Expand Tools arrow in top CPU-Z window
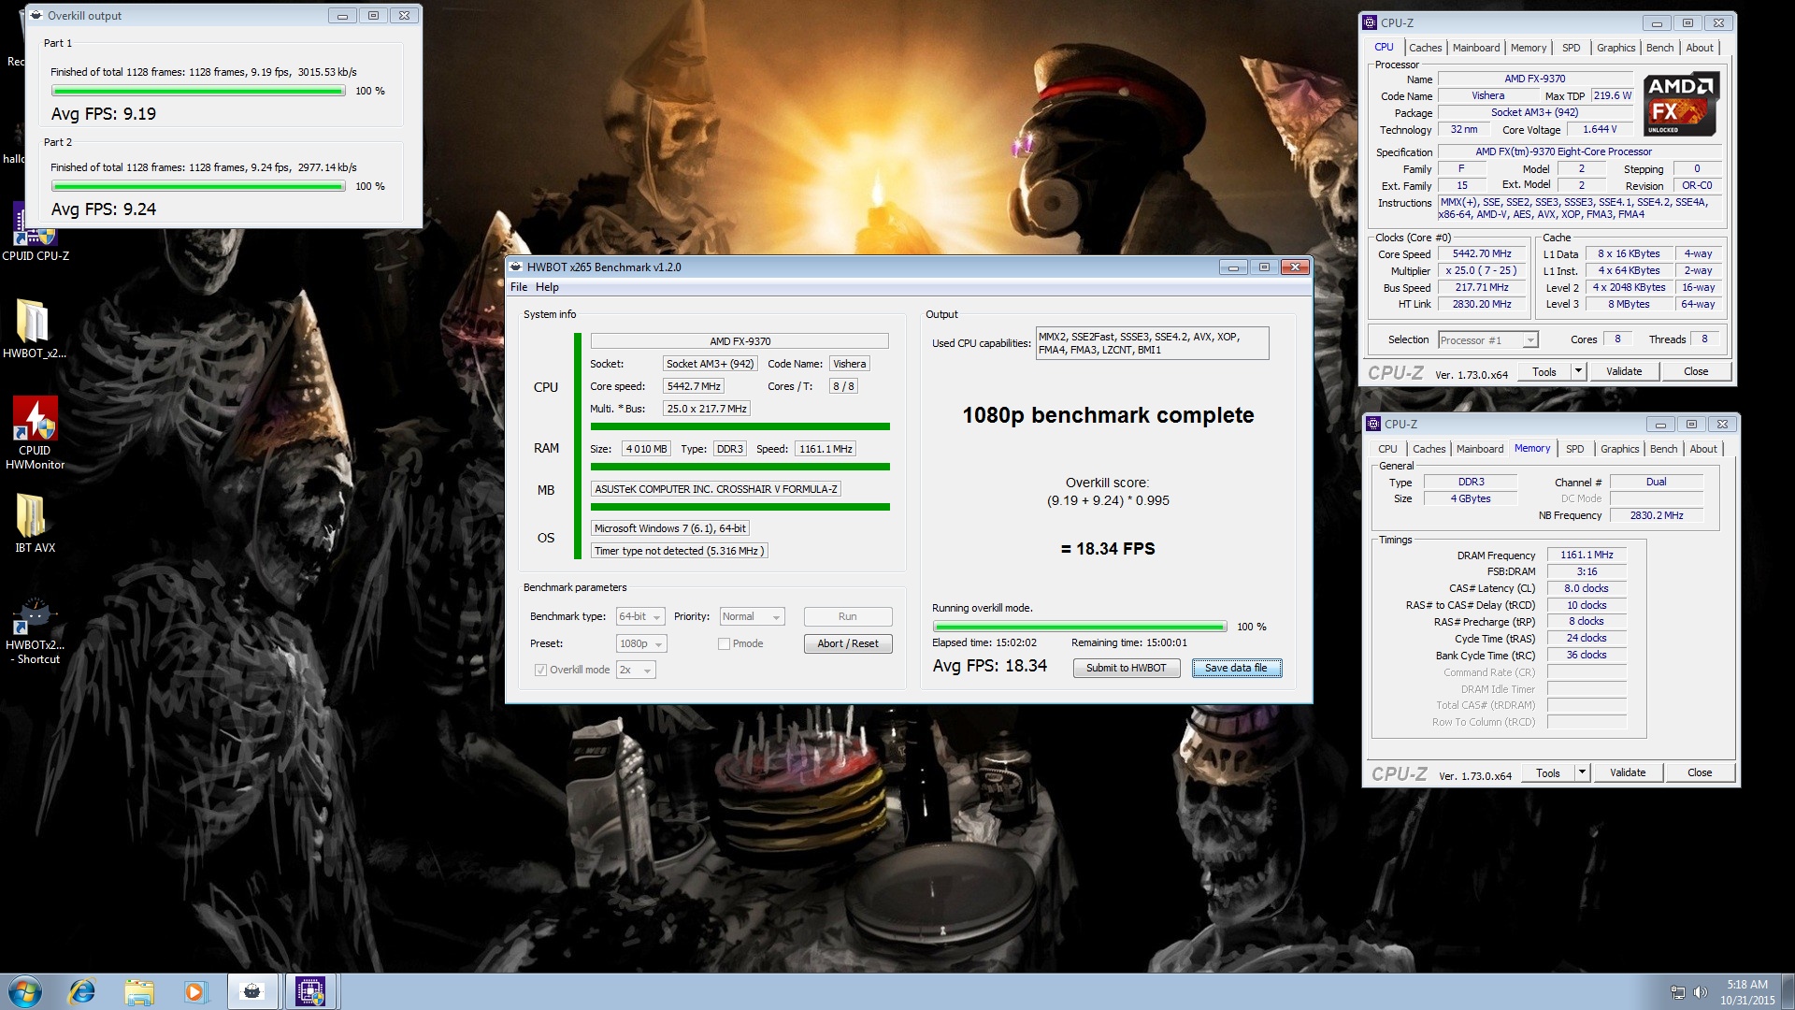 (x=1578, y=372)
